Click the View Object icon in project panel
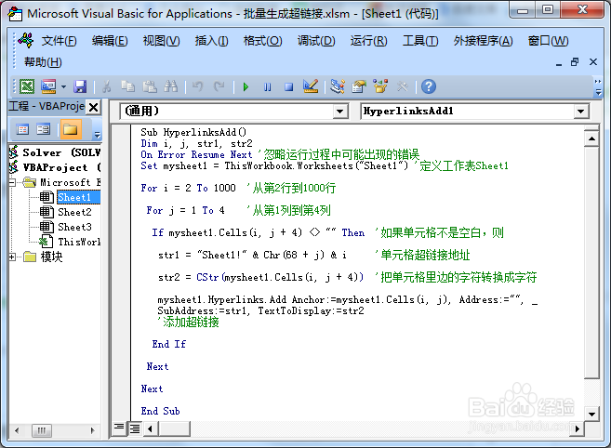Image resolution: width=611 pixels, height=448 pixels. (43, 129)
